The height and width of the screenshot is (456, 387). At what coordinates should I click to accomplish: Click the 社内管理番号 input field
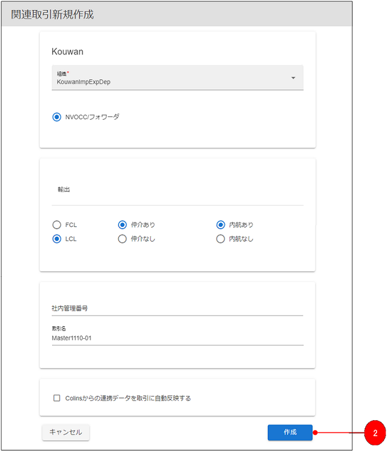177,308
